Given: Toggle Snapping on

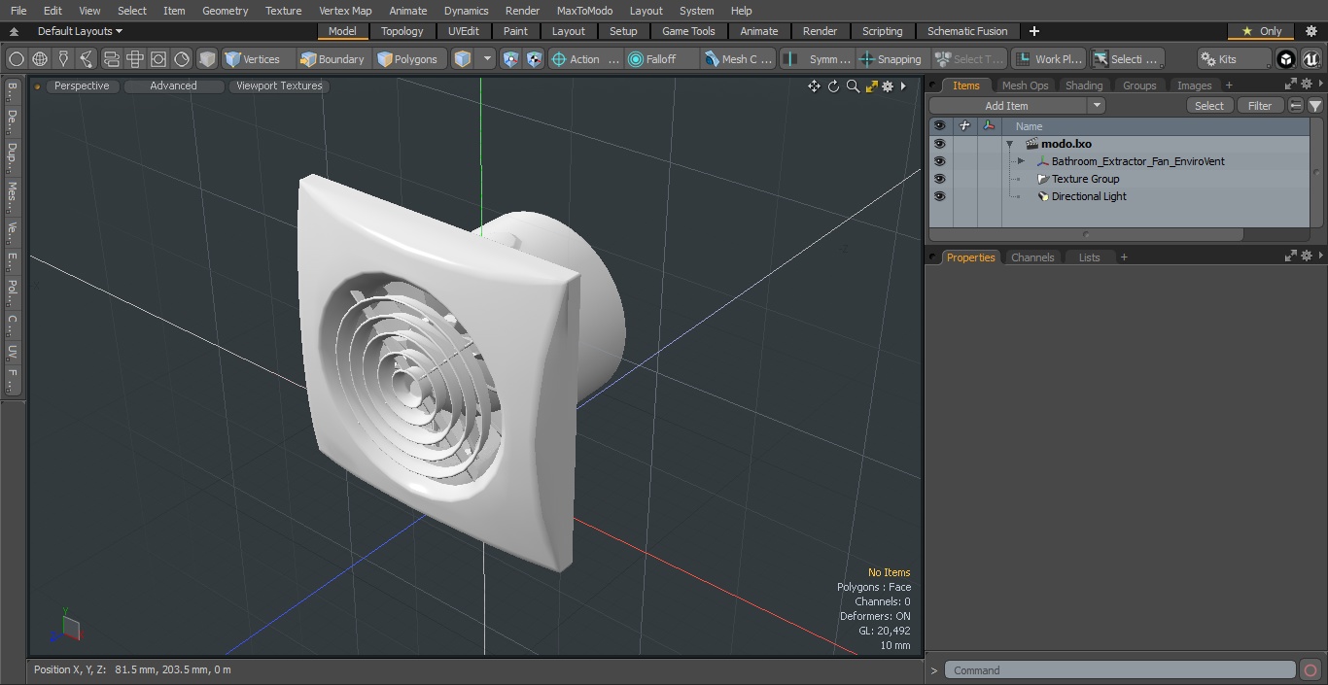Looking at the screenshot, I should tap(891, 59).
